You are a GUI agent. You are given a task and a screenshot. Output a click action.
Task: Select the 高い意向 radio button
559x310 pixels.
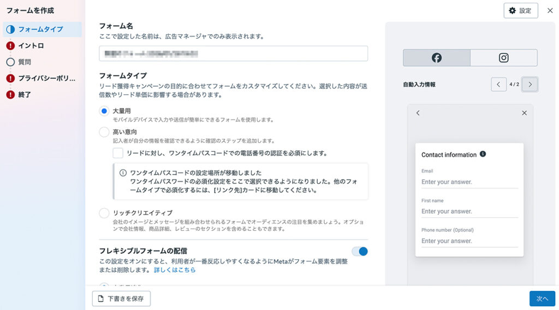[104, 132]
